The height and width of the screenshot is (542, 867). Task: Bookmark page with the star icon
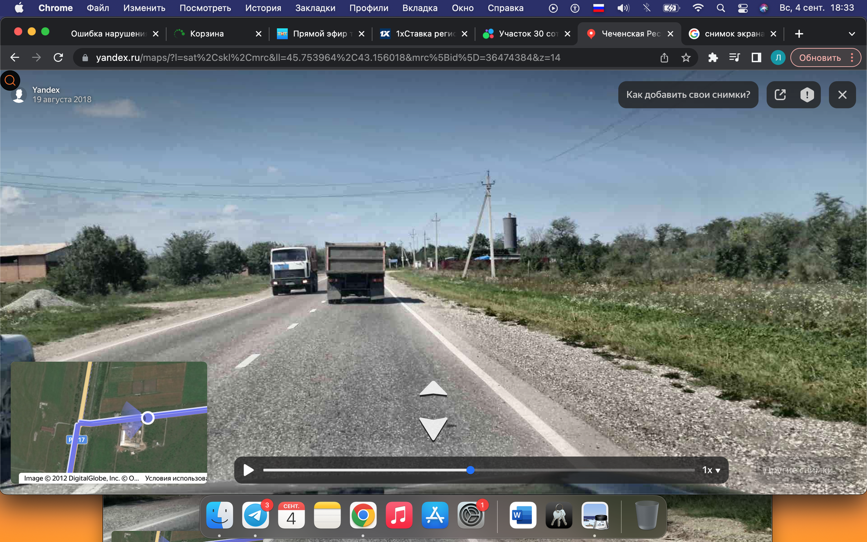point(686,58)
